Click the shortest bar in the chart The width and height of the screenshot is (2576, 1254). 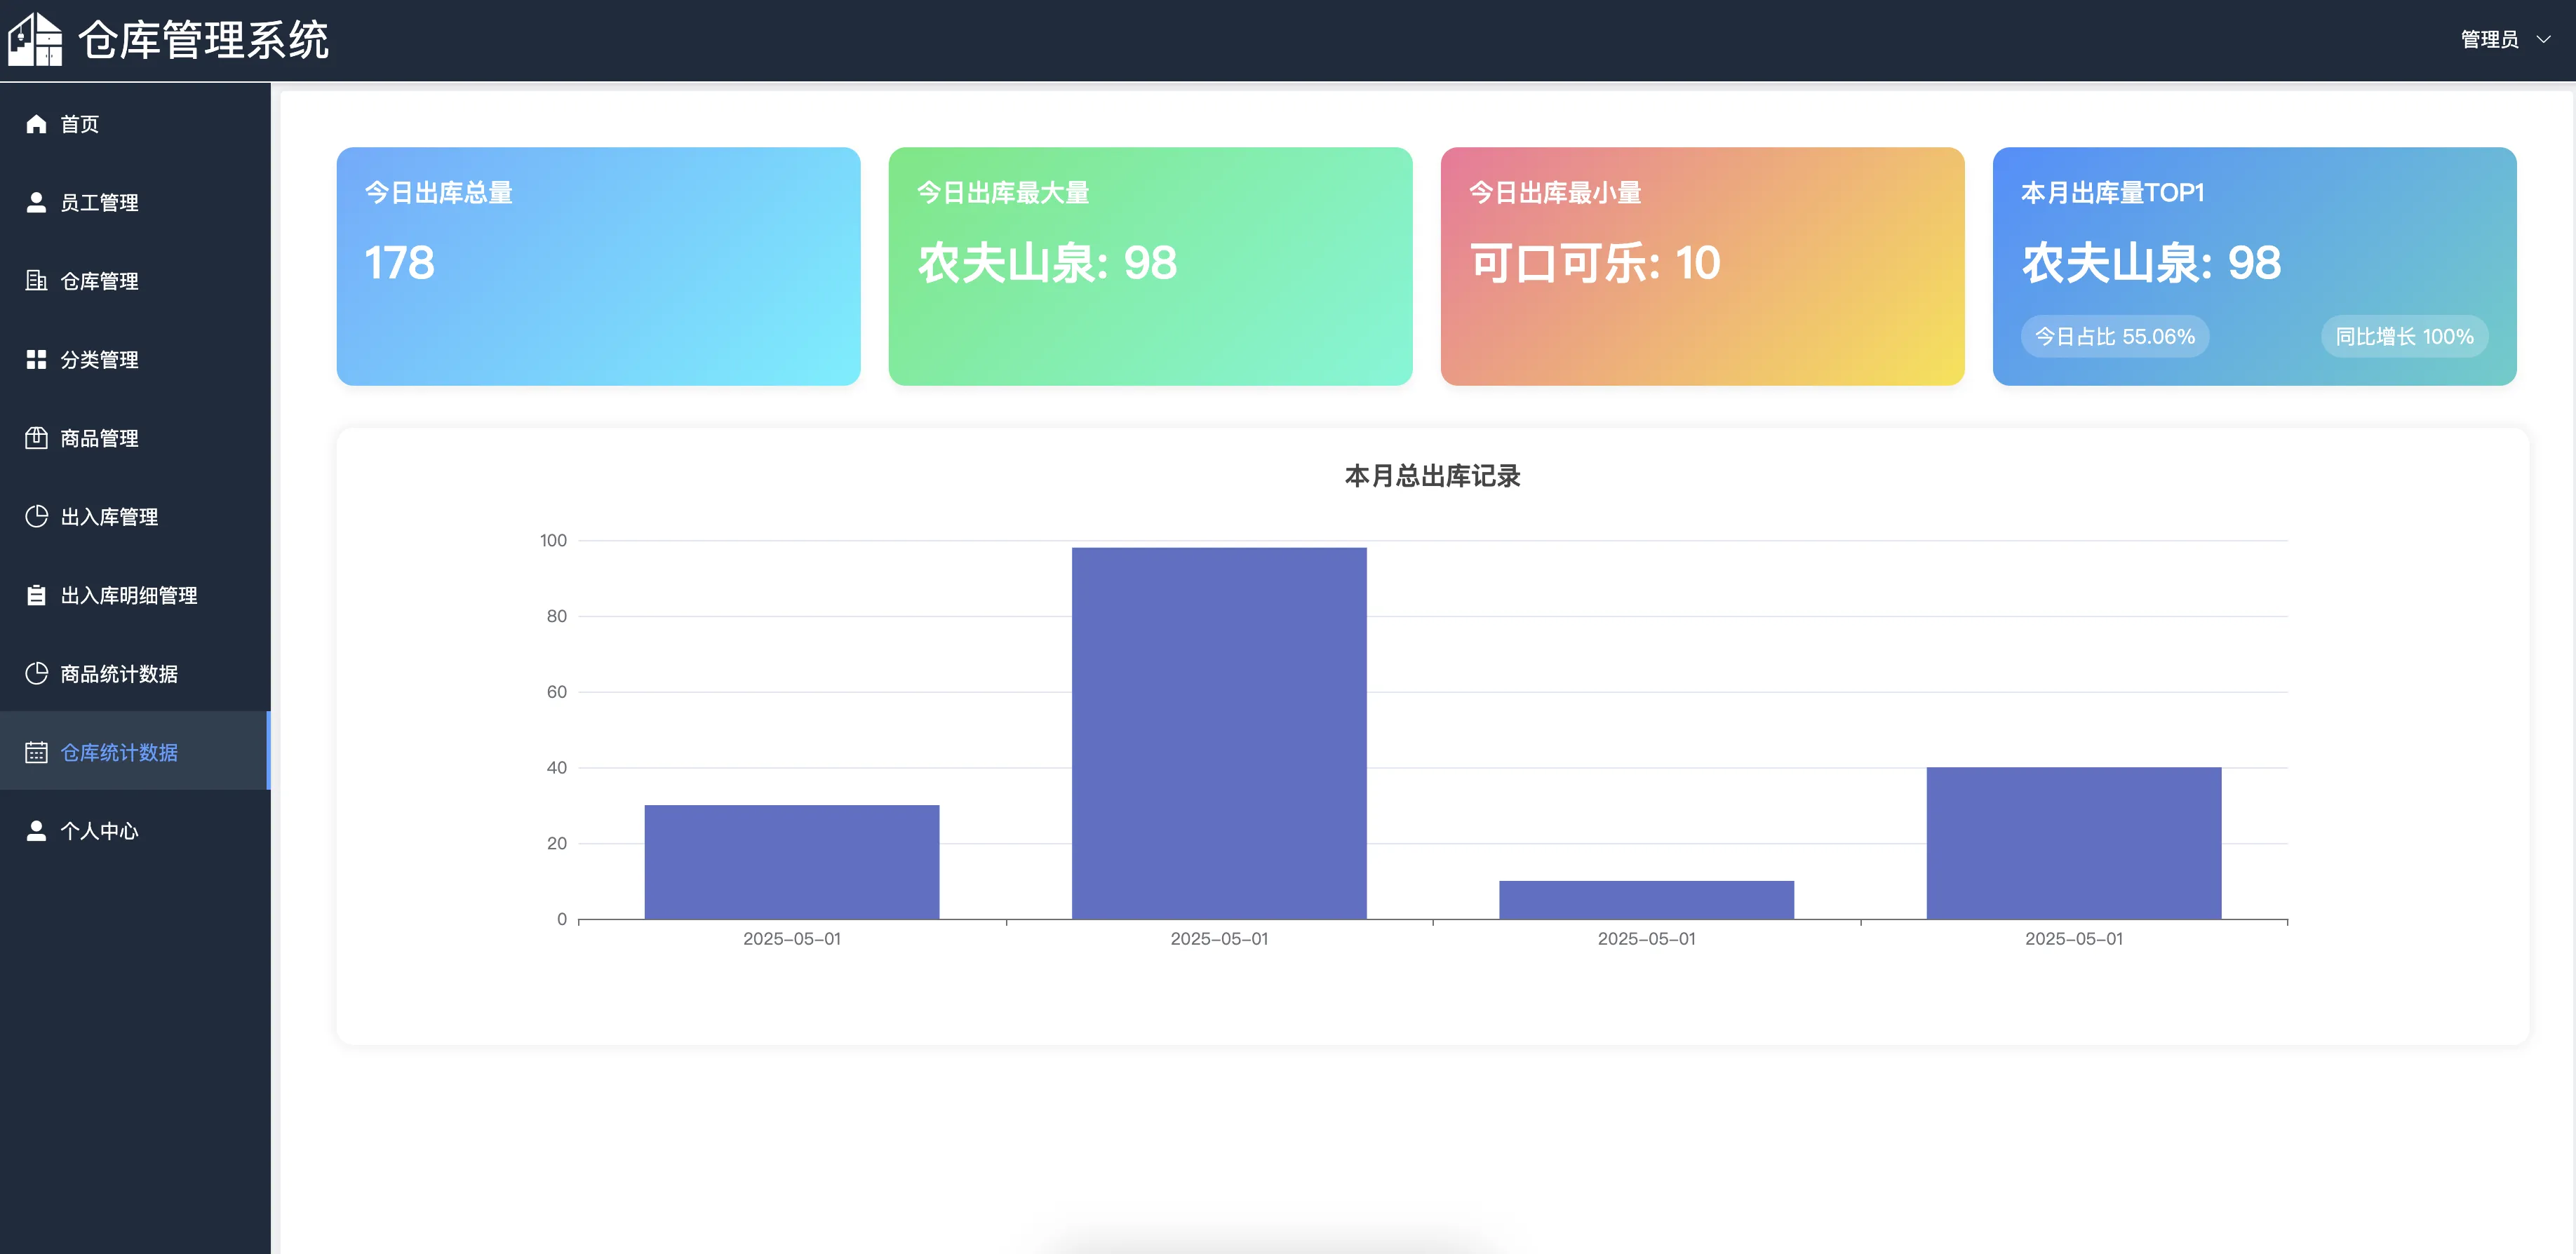point(1646,900)
